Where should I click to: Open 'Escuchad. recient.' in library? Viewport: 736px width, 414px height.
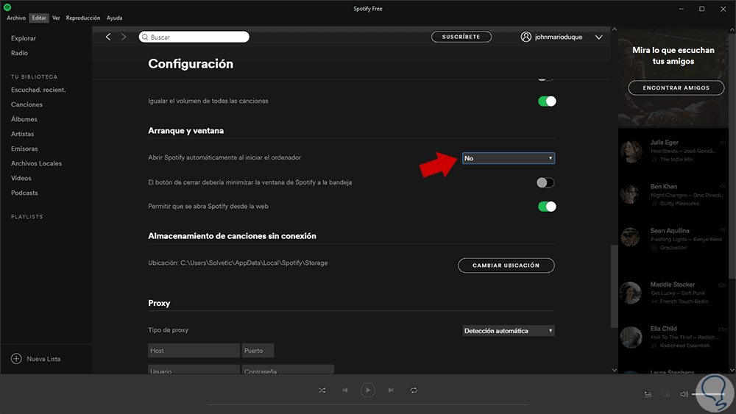[38, 90]
